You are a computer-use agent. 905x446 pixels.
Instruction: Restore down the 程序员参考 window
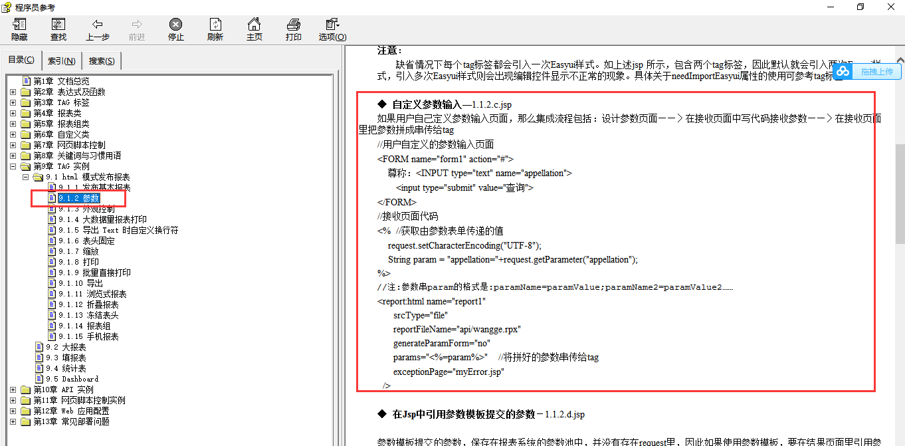tap(860, 7)
